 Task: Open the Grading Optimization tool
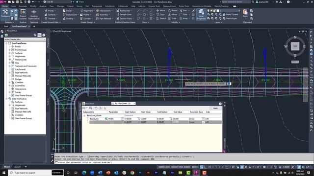(34, 14)
